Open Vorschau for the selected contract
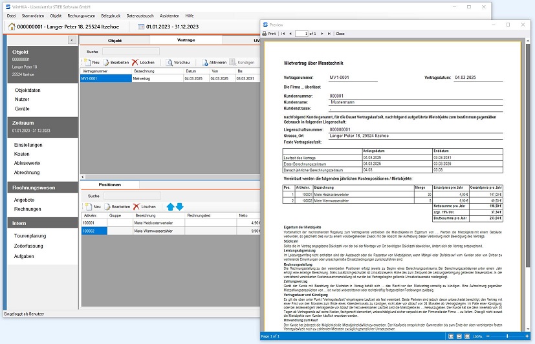This screenshot has width=535, height=344. [x=178, y=62]
